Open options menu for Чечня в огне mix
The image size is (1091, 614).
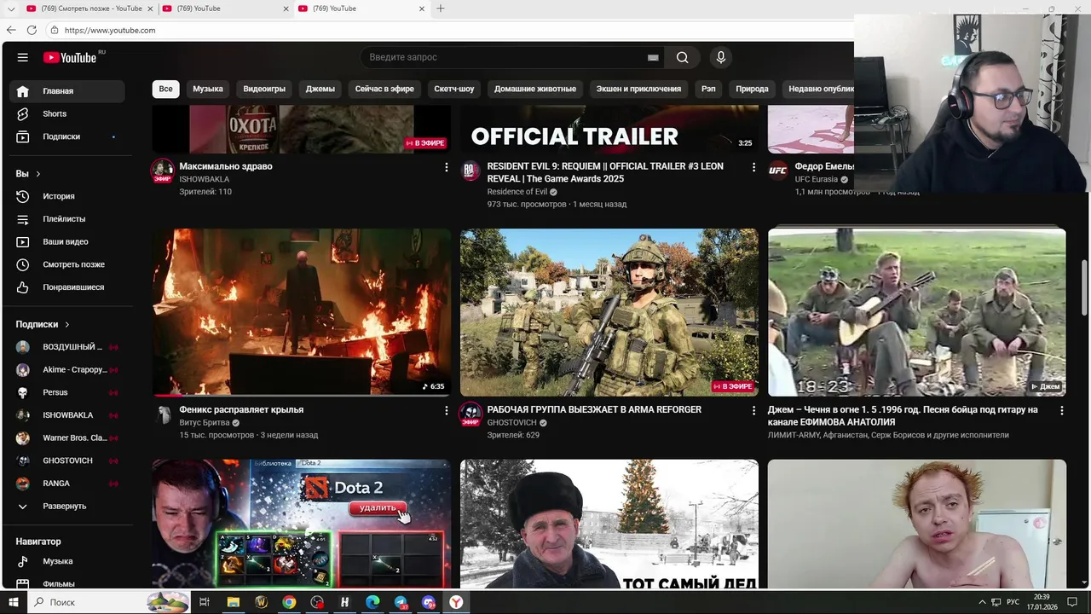(x=1061, y=410)
